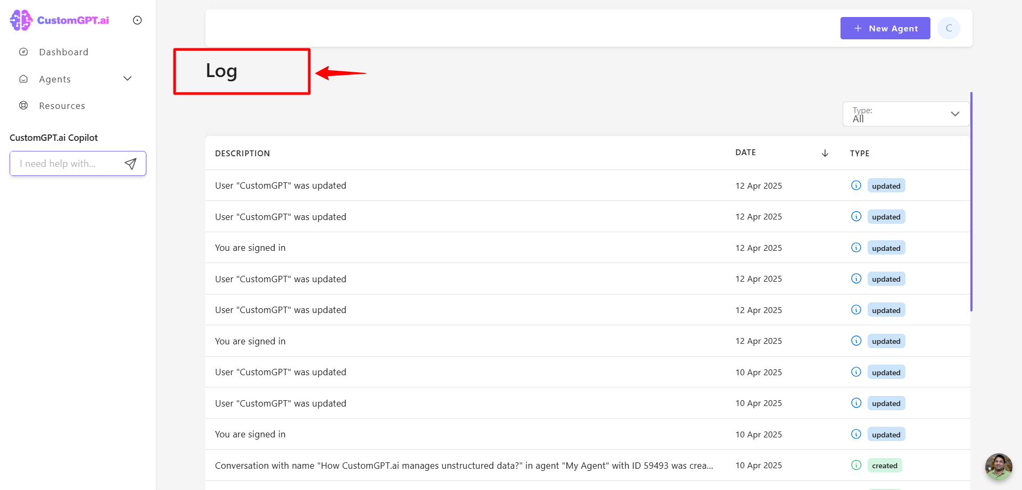
Task: Click the CustomGPT.ai logo
Action: point(60,20)
